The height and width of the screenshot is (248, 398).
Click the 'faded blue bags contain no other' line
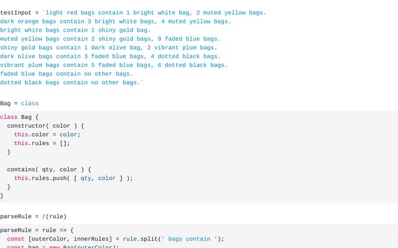tap(67, 74)
